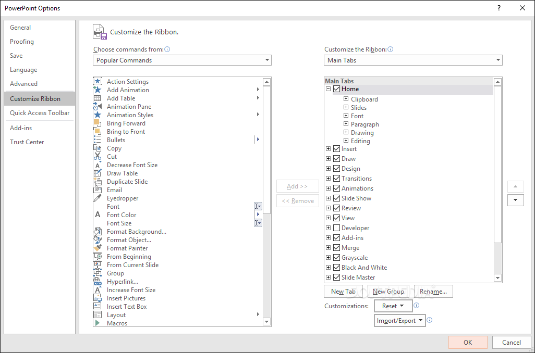The width and height of the screenshot is (535, 353).
Task: Select the Email paperclip icon
Action: (x=98, y=190)
